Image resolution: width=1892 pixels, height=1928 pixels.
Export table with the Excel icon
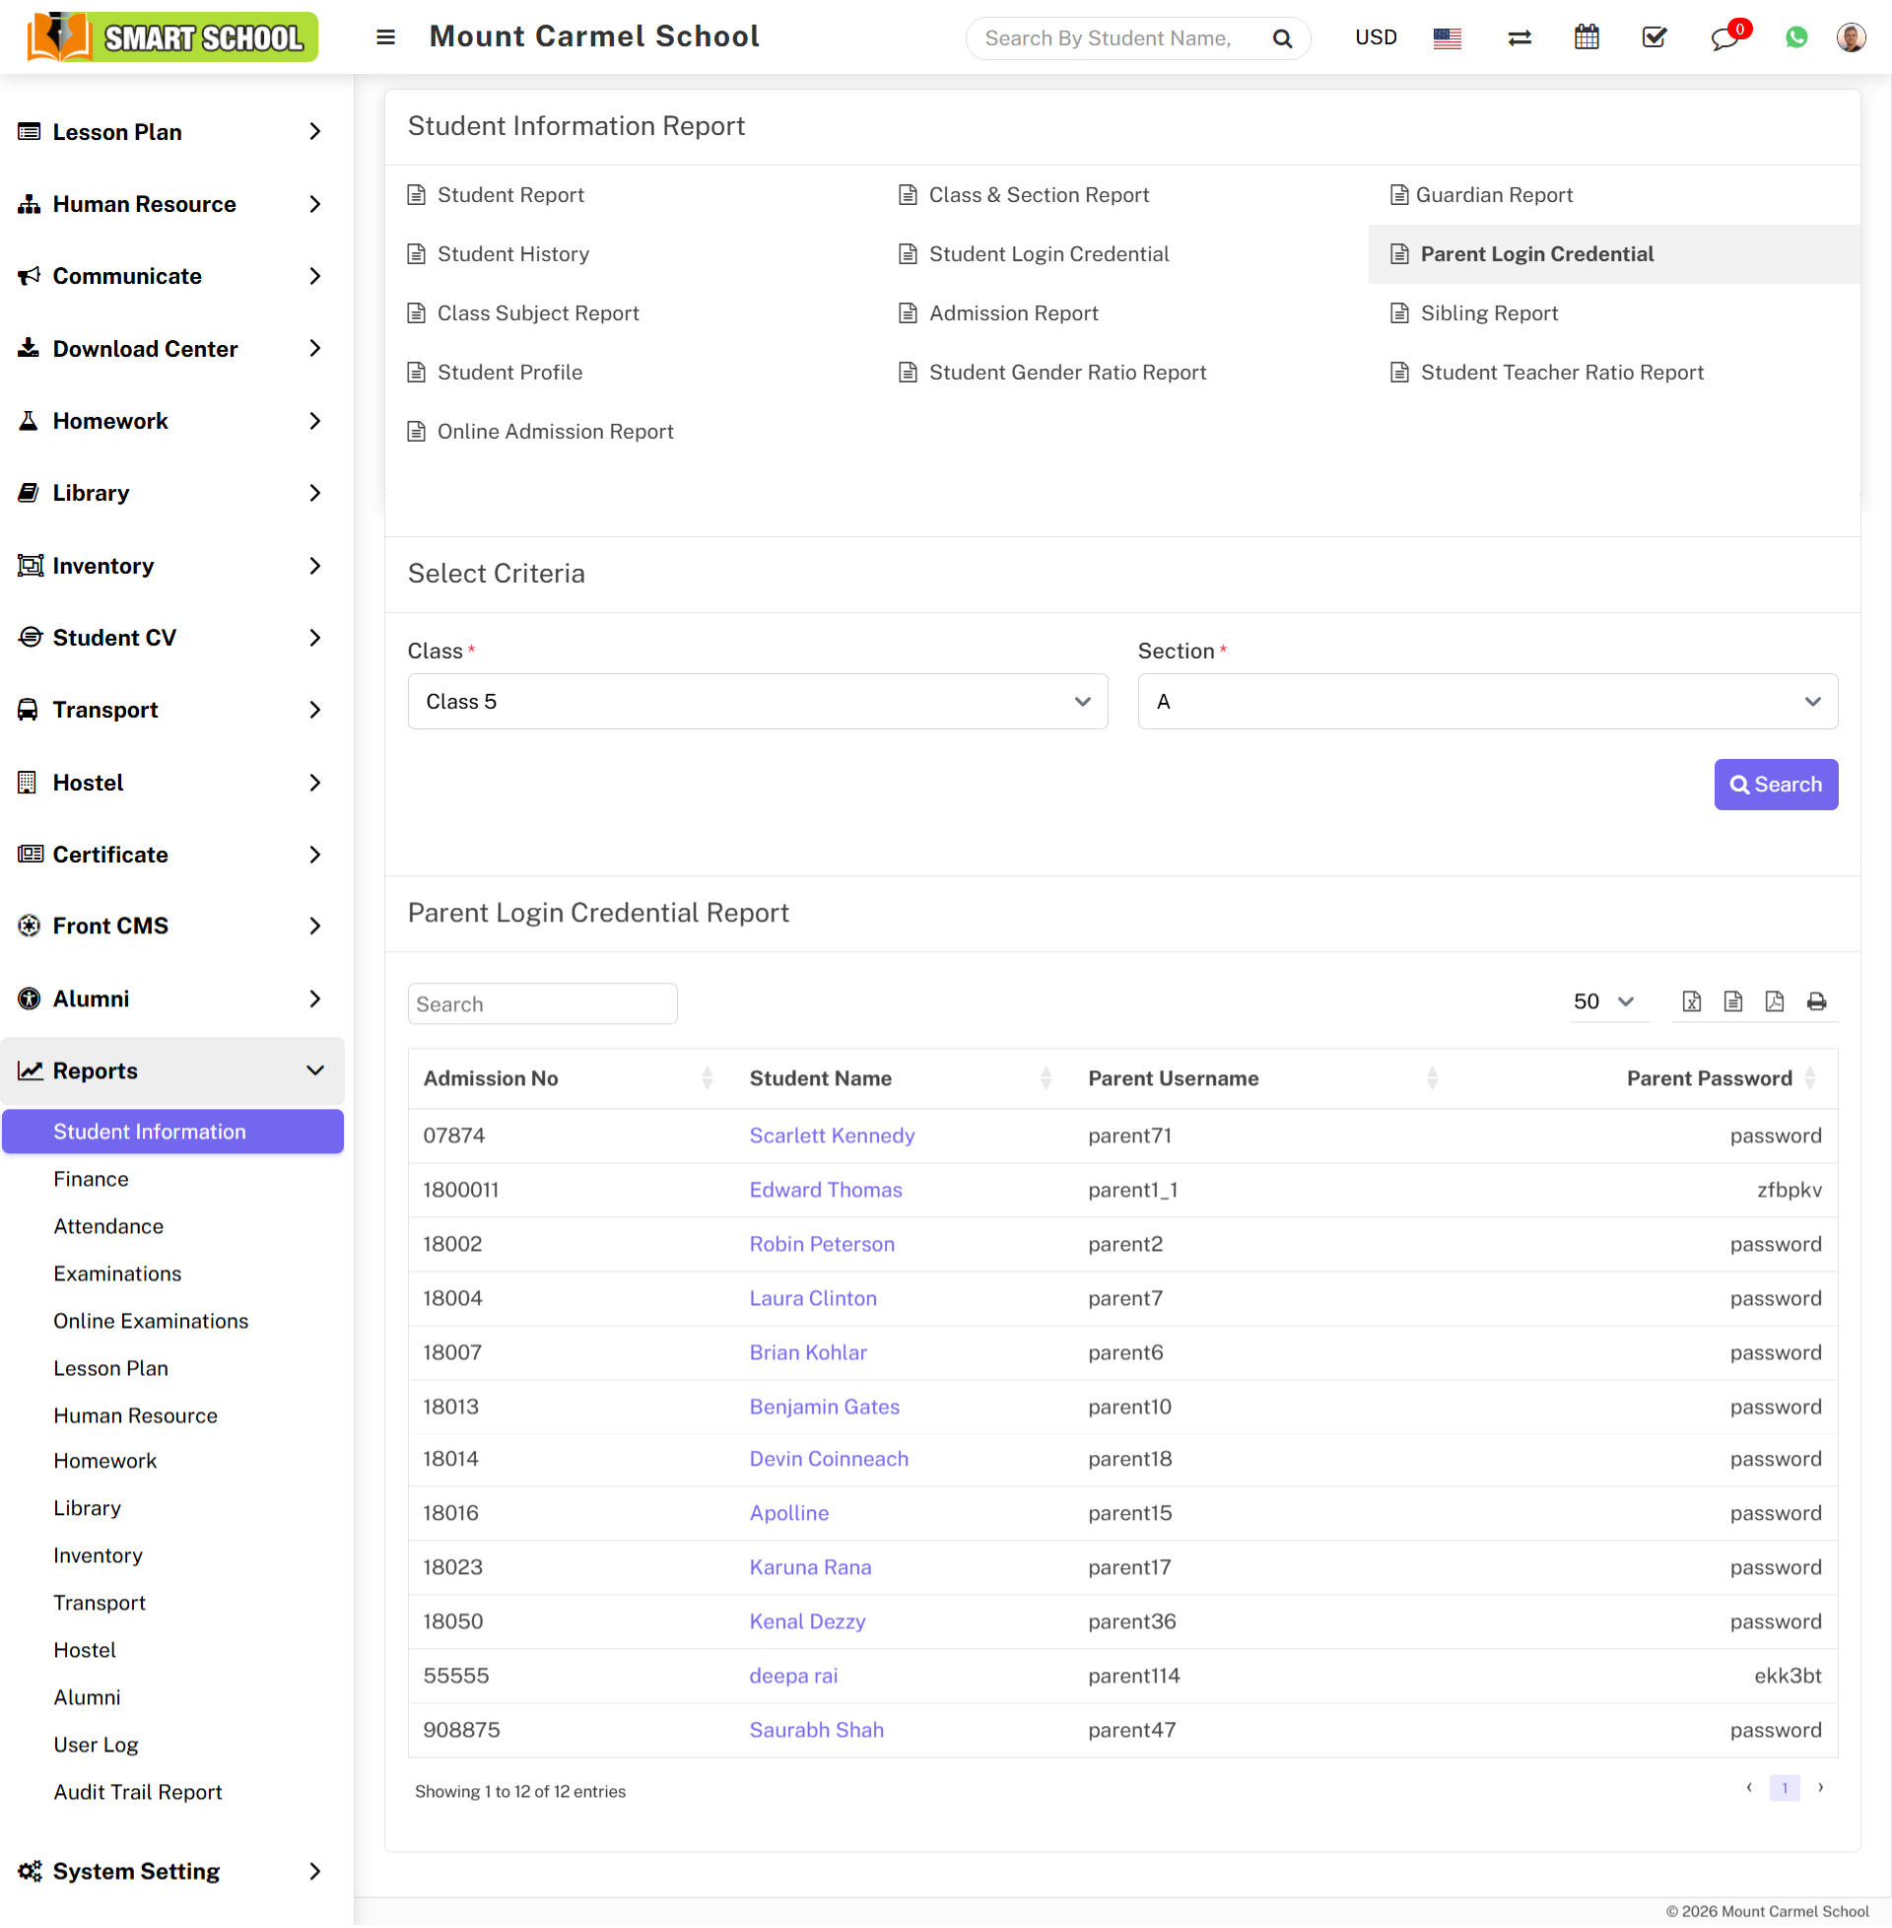tap(1691, 1001)
